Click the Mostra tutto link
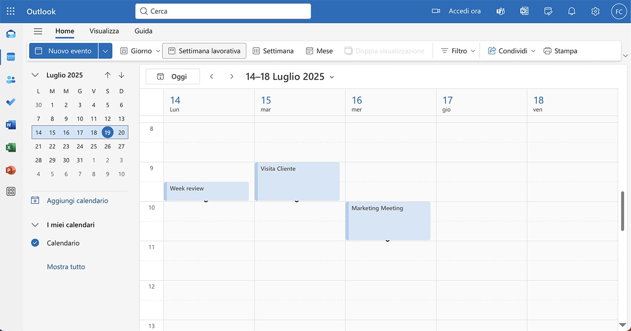This screenshot has height=331, width=631. (x=66, y=267)
